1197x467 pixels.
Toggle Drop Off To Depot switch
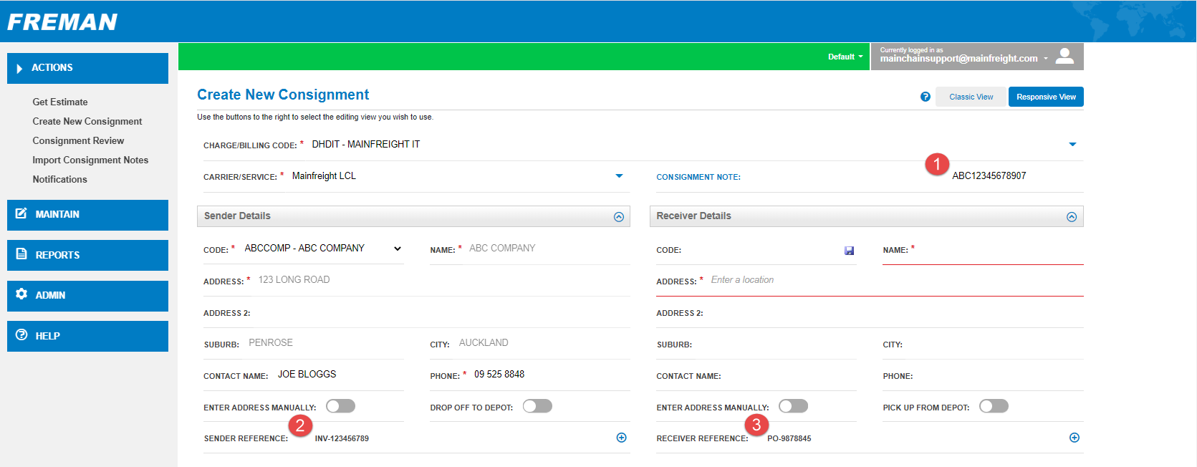click(x=537, y=406)
